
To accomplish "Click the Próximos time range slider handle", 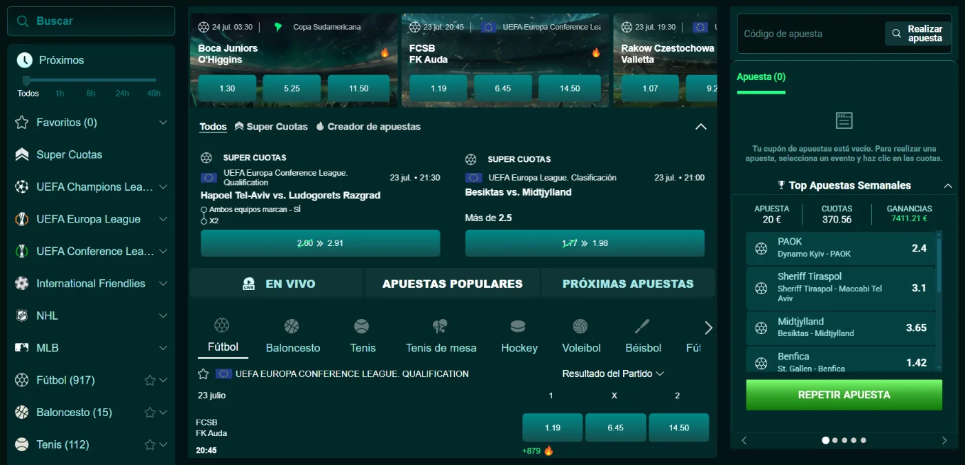I will pyautogui.click(x=27, y=80).
